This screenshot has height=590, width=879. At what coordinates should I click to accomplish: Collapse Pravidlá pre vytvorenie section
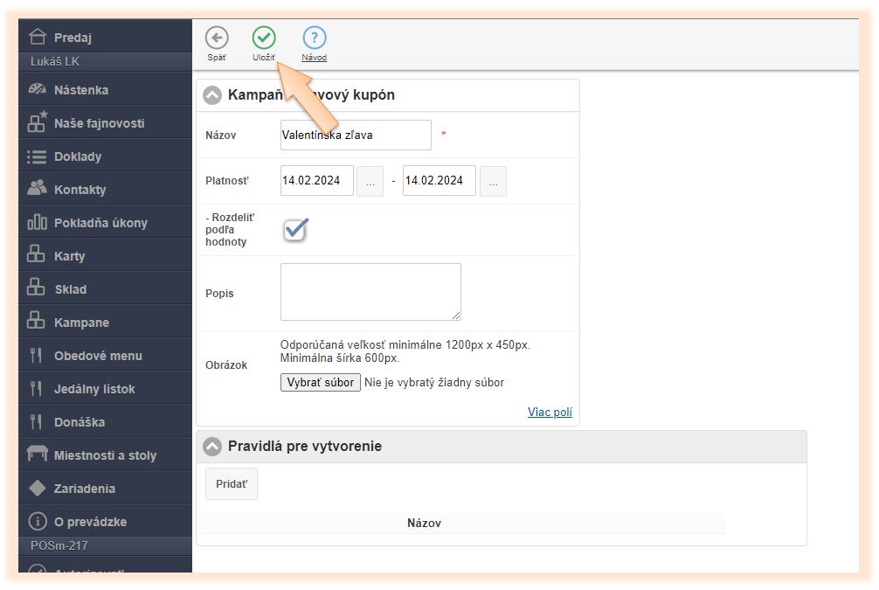click(212, 447)
